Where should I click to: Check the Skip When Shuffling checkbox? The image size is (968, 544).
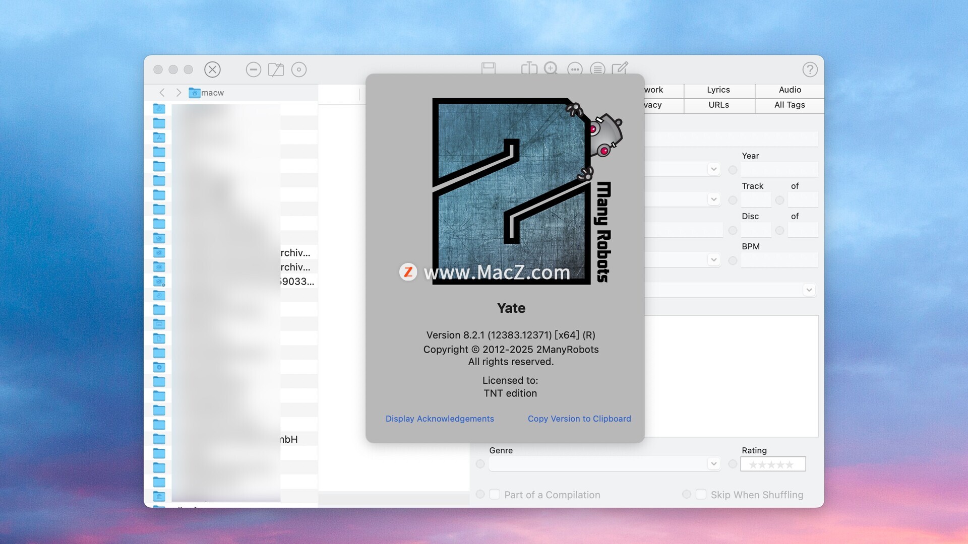(701, 494)
